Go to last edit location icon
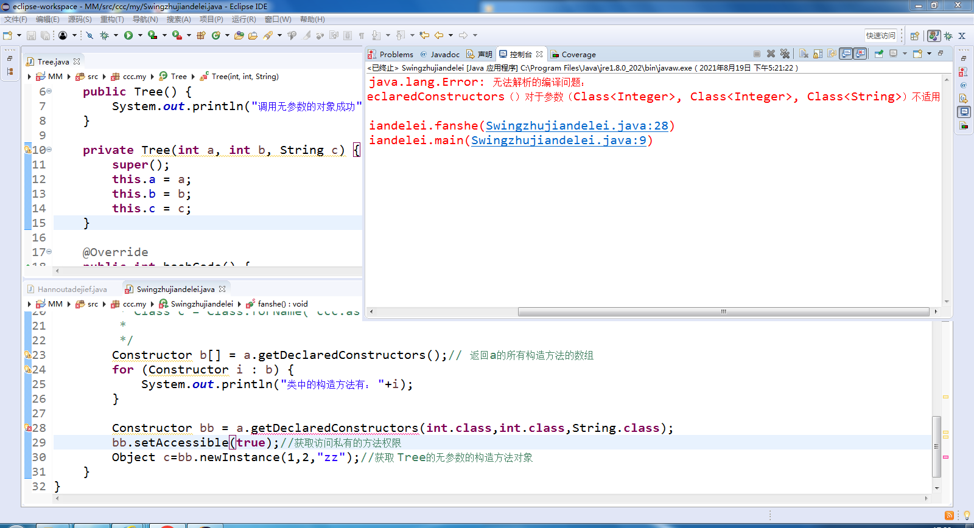Image resolution: width=974 pixels, height=528 pixels. pyautogui.click(x=424, y=35)
